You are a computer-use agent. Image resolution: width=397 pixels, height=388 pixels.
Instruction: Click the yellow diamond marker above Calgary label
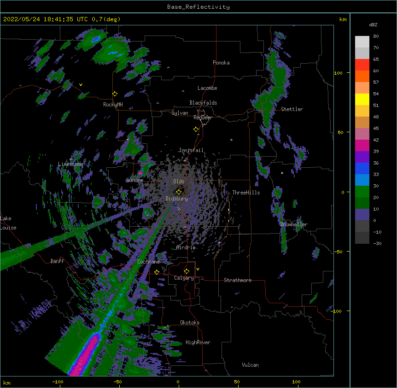pos(187,271)
